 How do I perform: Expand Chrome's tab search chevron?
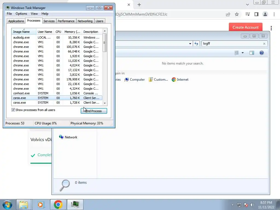pos(247,5)
